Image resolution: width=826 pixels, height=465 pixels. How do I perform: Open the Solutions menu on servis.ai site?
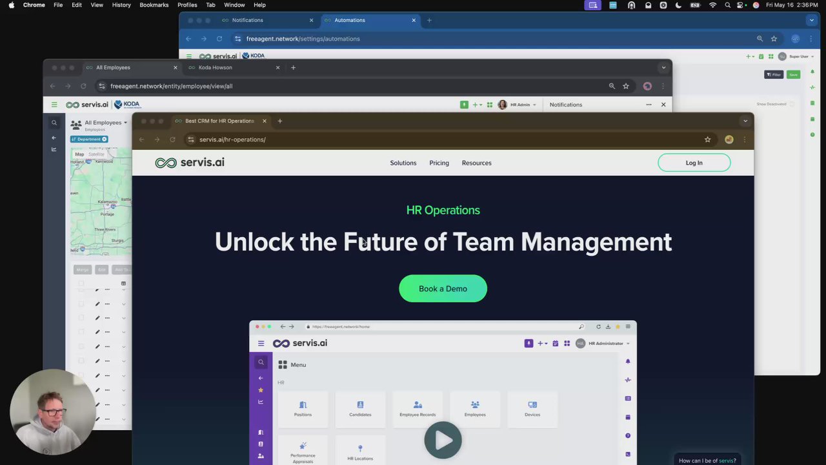click(x=403, y=163)
